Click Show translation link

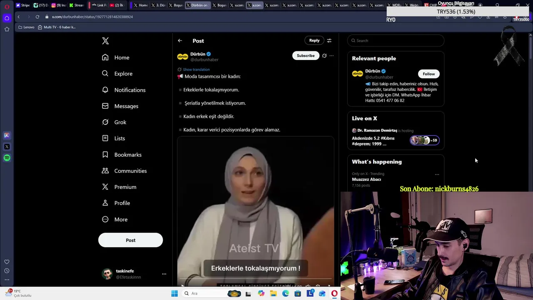(x=196, y=70)
